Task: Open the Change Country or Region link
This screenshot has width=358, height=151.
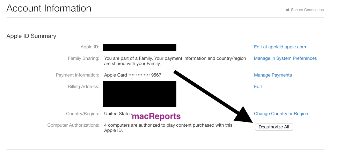Action: pyautogui.click(x=281, y=114)
